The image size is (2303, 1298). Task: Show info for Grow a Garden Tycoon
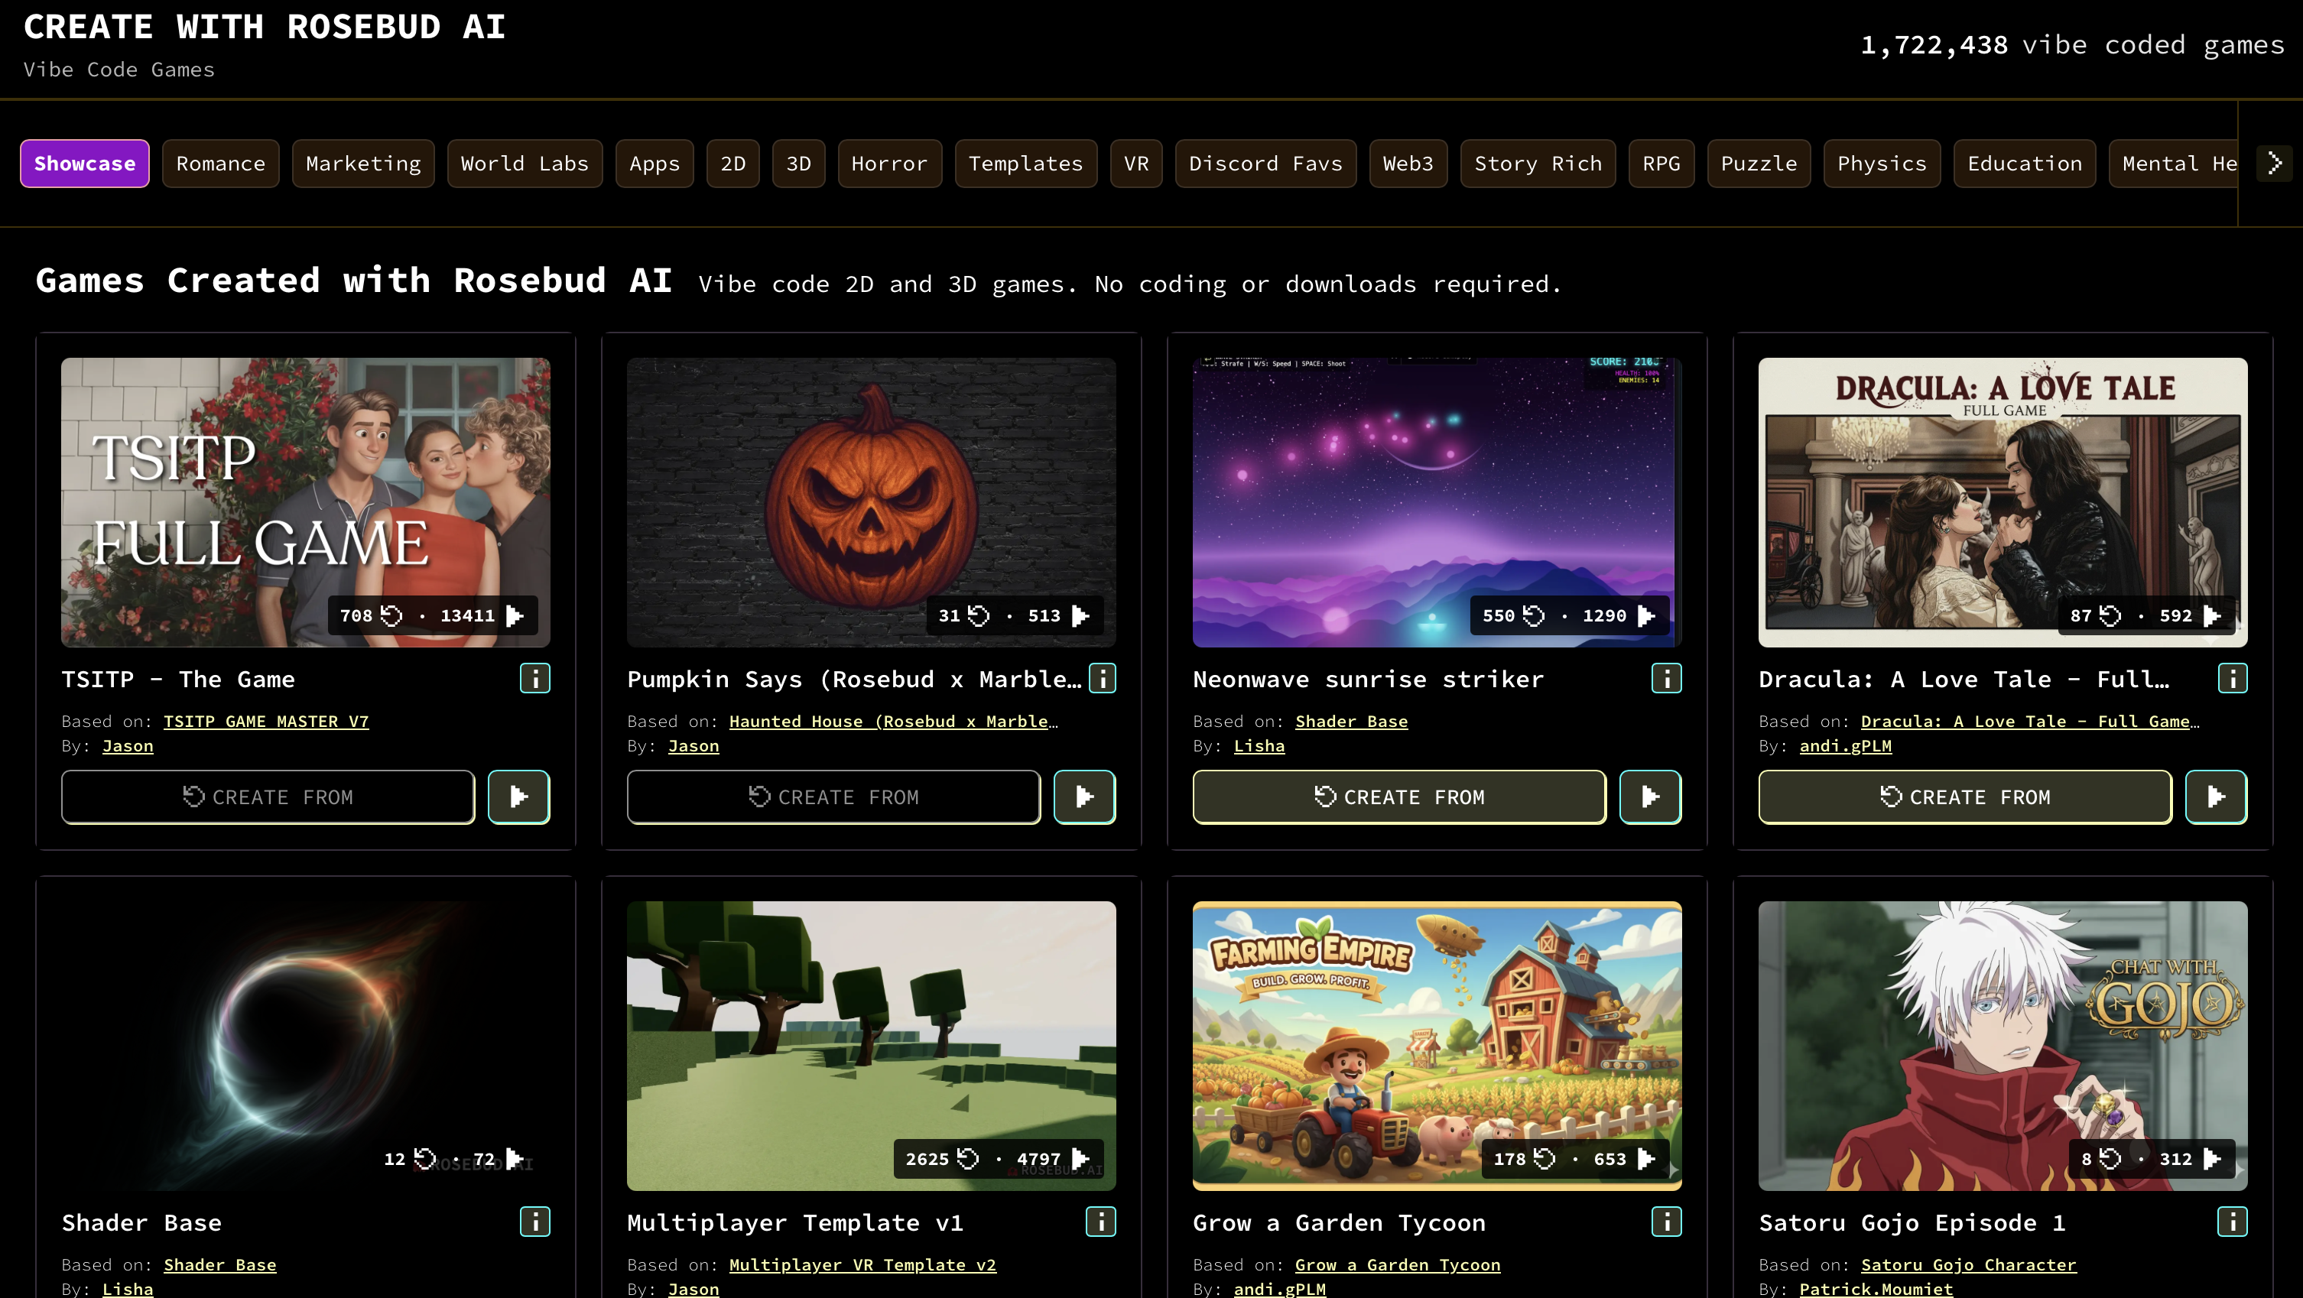coord(1665,1222)
